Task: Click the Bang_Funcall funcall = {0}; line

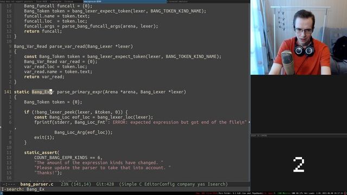Action: 58,6
